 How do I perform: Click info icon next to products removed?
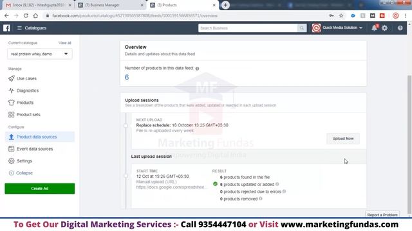click(261, 198)
